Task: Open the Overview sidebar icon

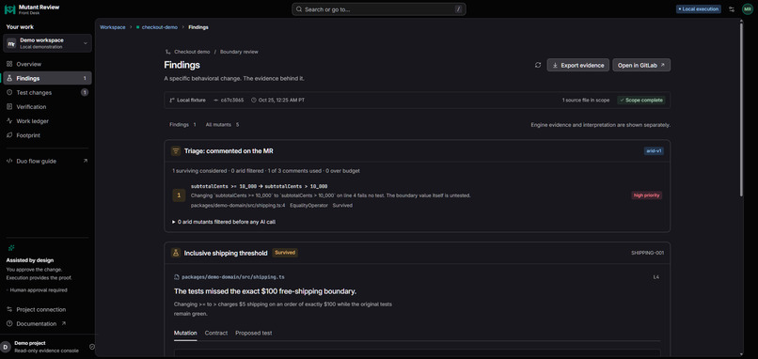Action: [9, 64]
